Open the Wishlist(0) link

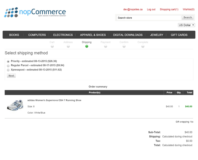(188, 9)
